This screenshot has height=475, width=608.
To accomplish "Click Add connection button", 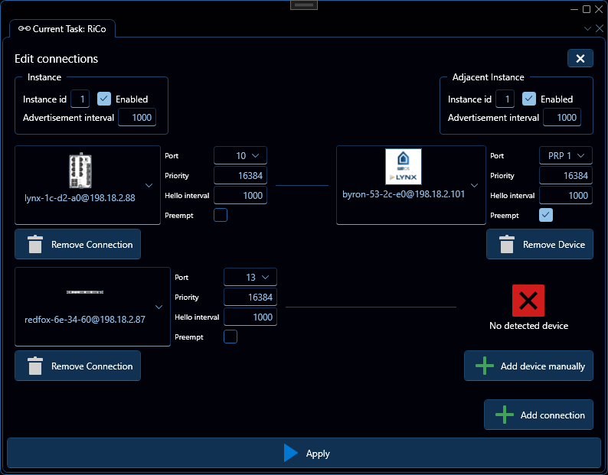I will (538, 415).
